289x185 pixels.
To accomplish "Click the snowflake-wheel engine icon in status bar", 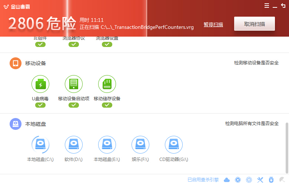I will (x=249, y=180).
